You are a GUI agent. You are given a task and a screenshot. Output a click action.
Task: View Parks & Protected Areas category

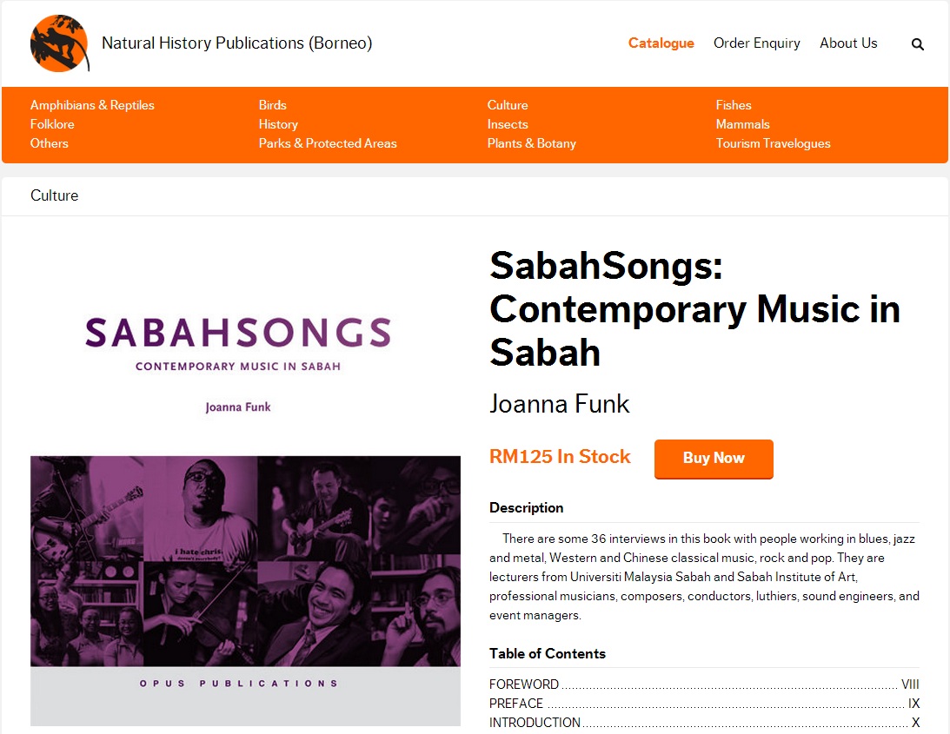(x=328, y=143)
